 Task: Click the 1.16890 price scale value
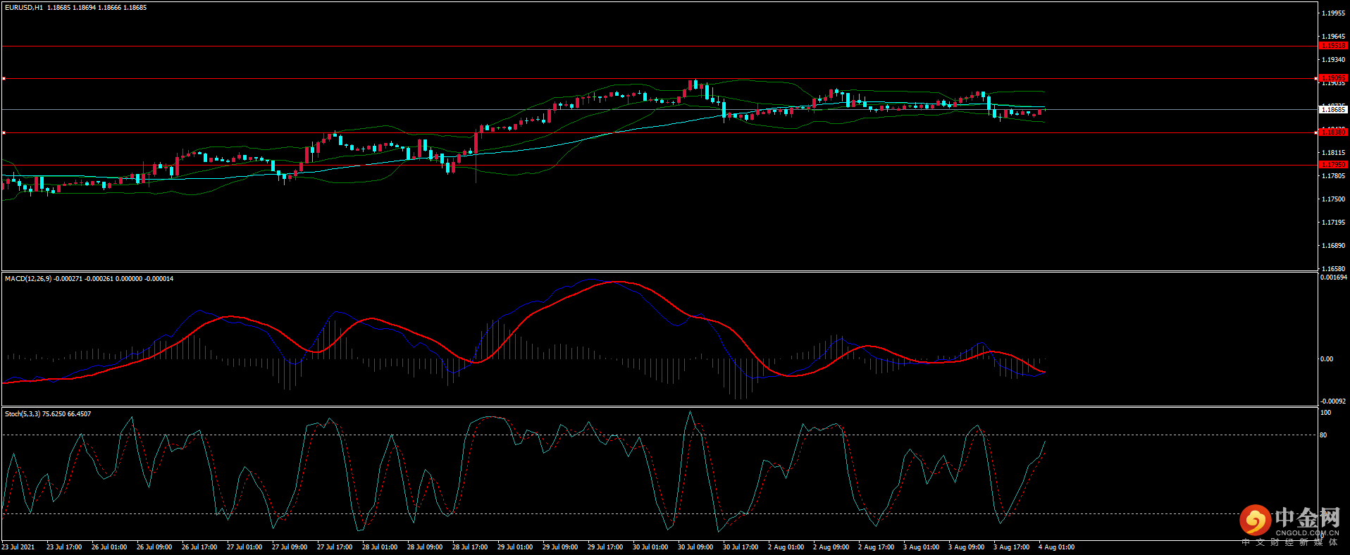coord(1333,246)
